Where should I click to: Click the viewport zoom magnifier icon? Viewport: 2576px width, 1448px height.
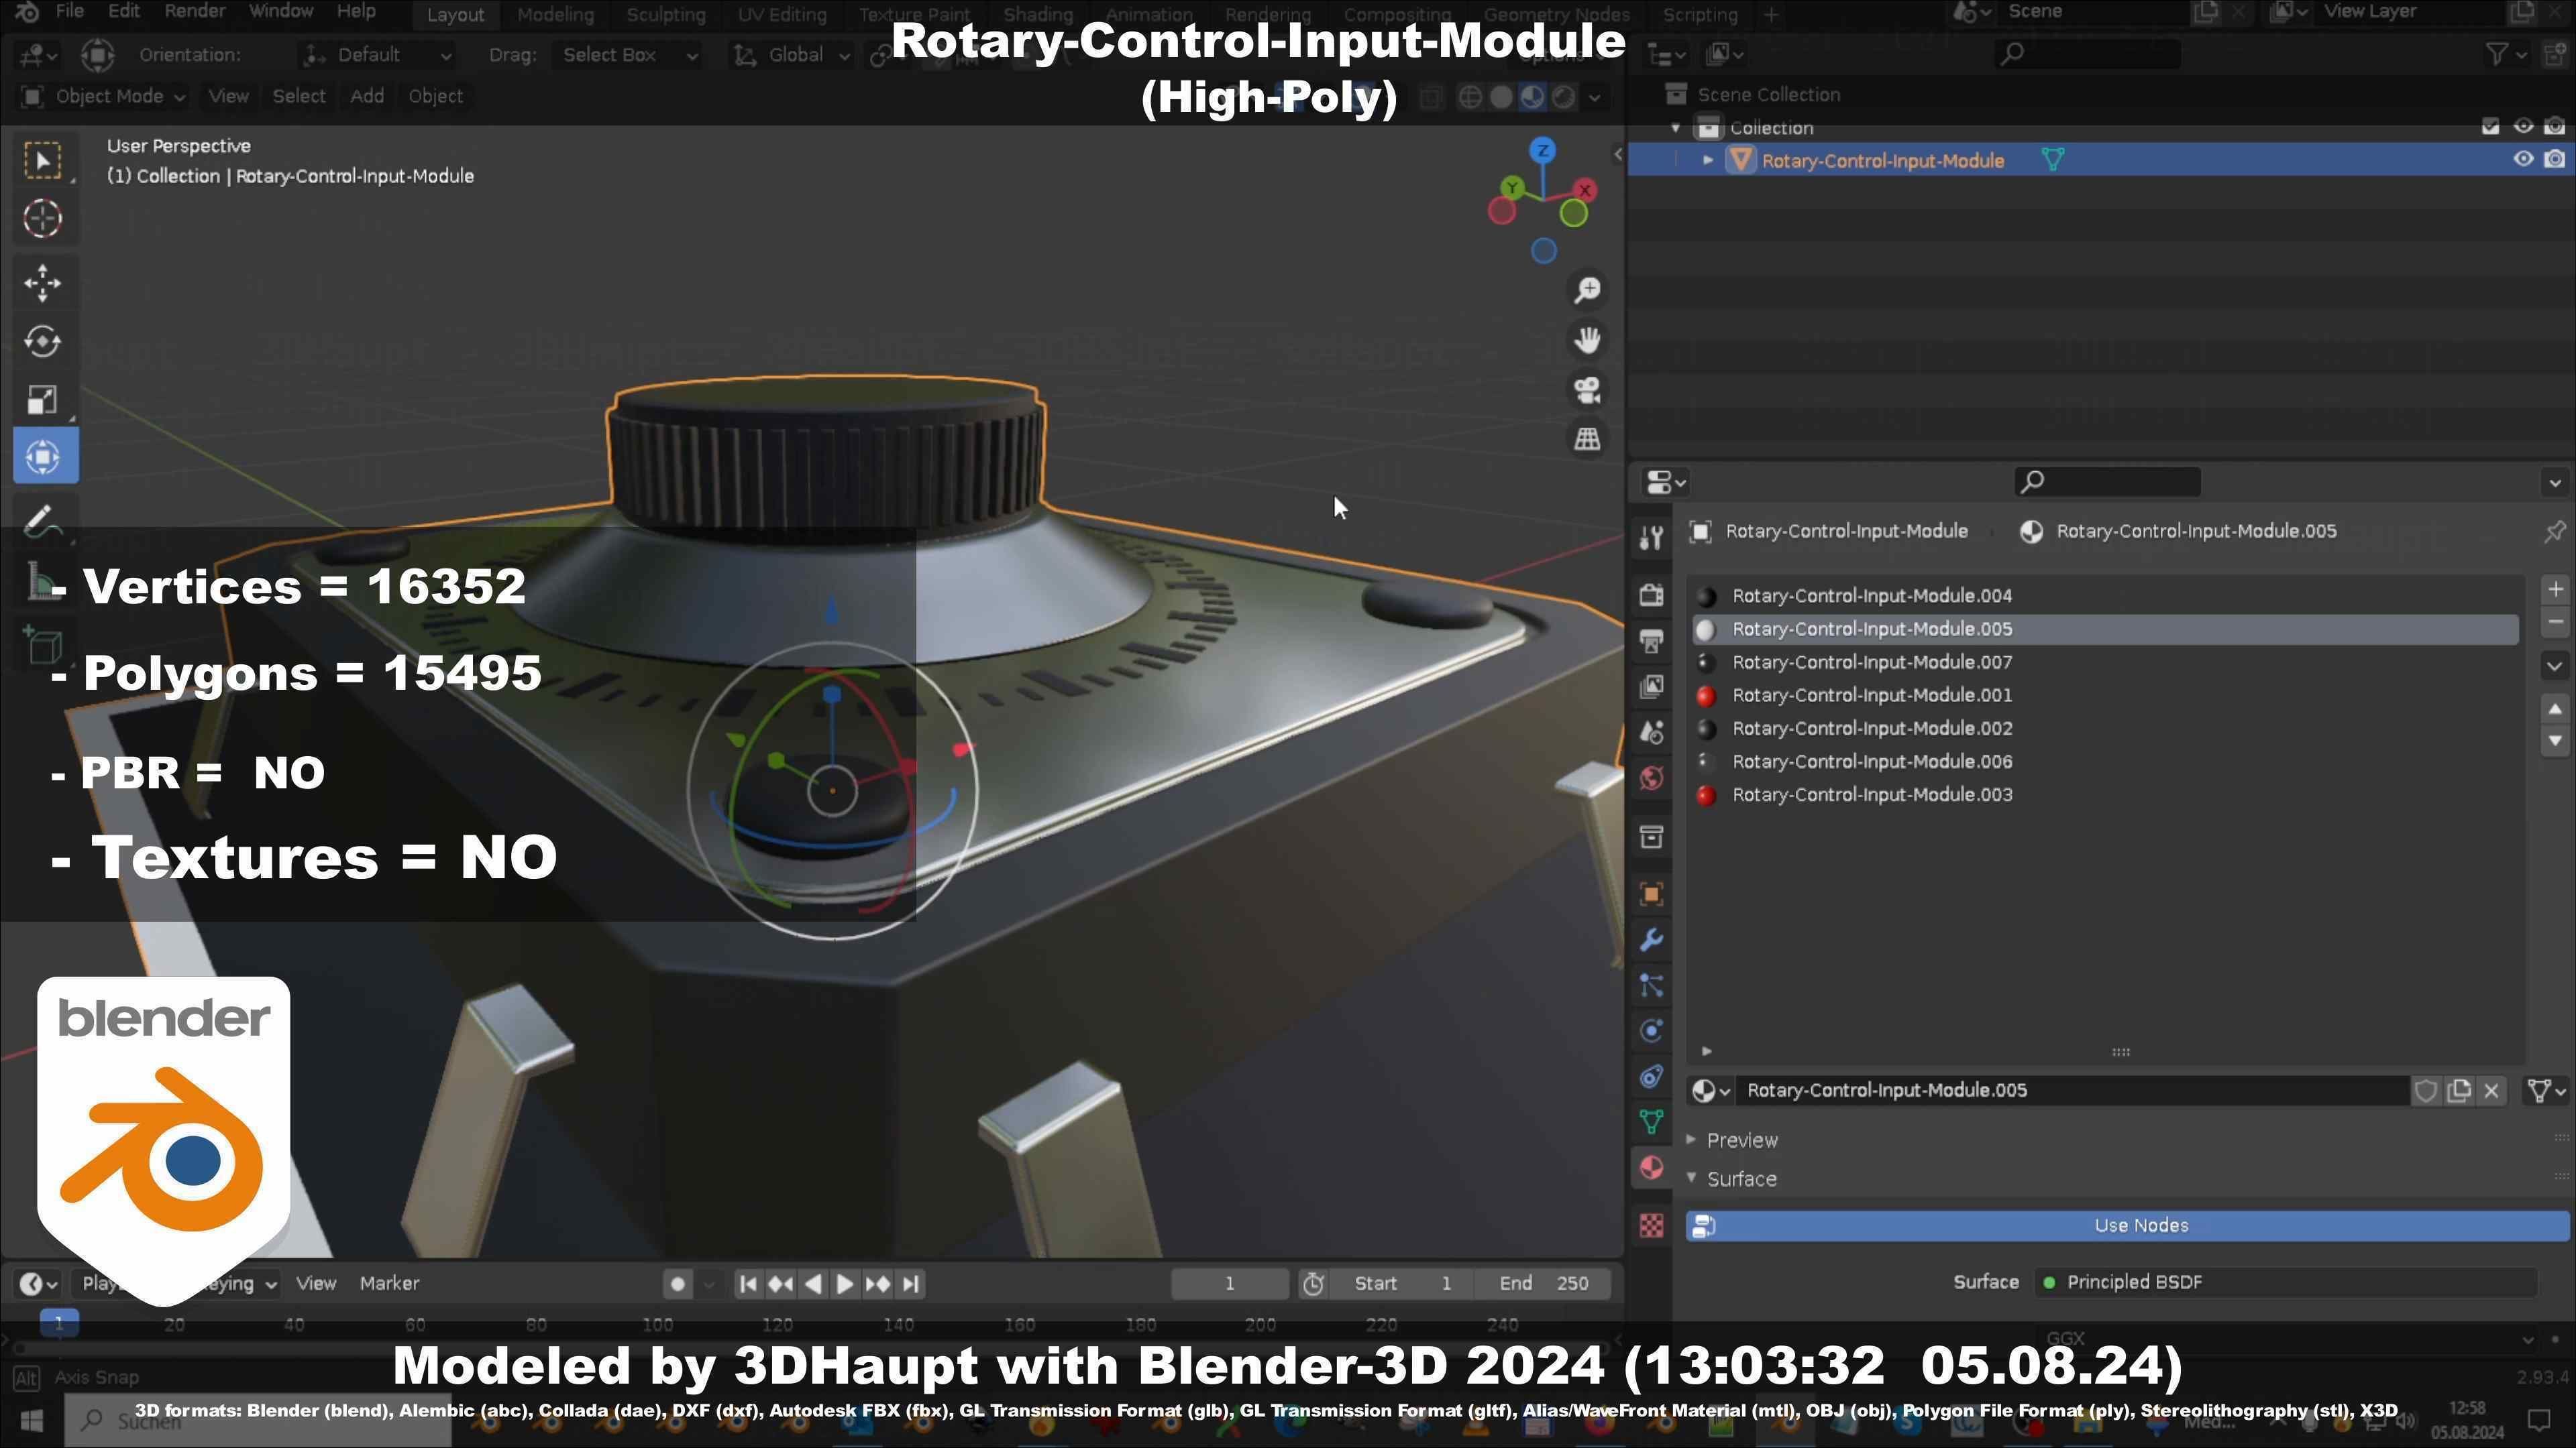(x=1587, y=291)
